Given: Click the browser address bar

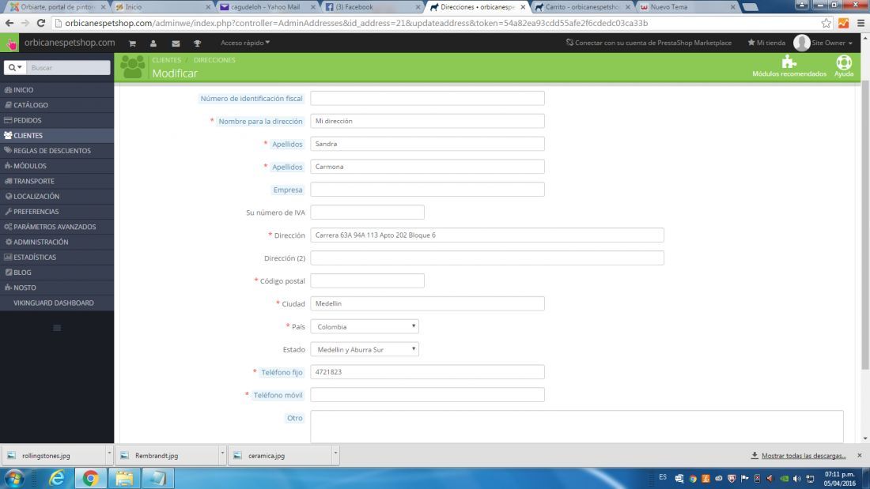Looking at the screenshot, I should (438, 23).
